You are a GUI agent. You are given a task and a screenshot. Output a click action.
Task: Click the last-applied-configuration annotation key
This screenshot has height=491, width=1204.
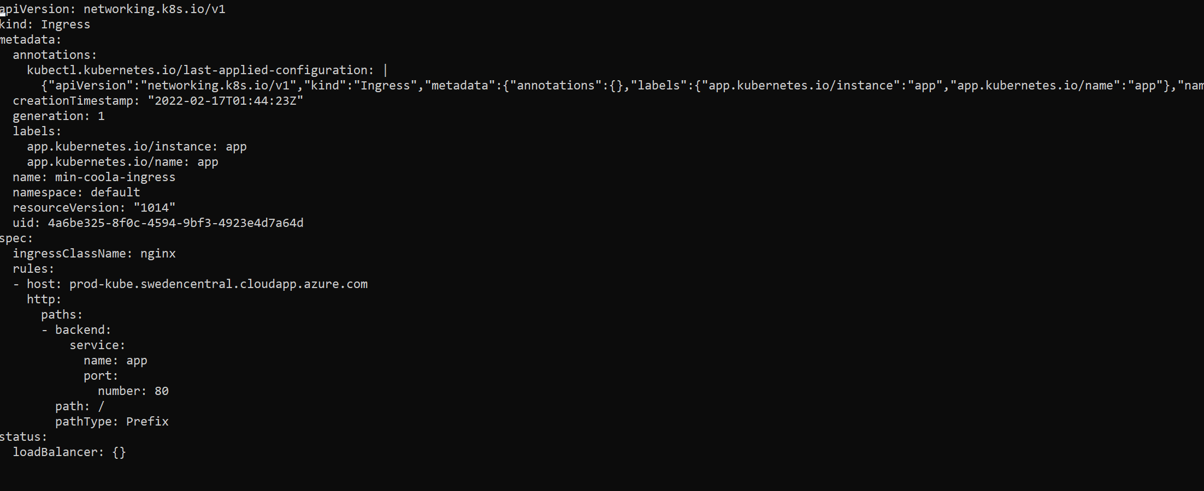(x=200, y=70)
